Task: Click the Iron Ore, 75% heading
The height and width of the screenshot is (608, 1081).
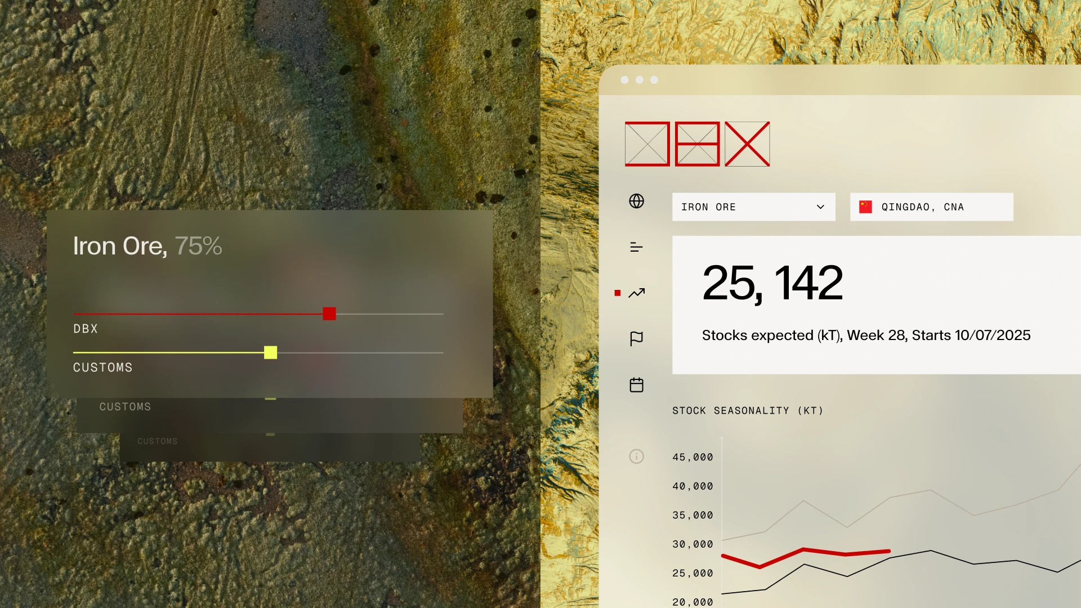Action: pyautogui.click(x=148, y=246)
